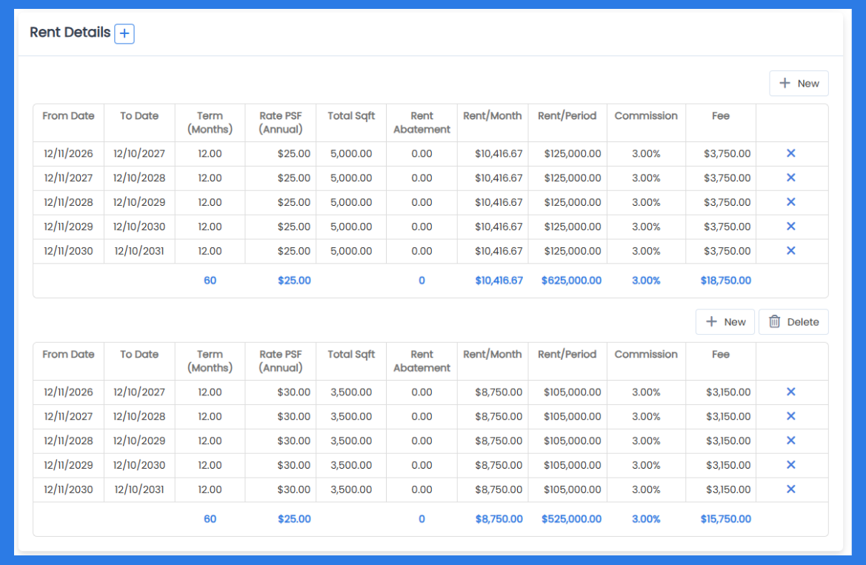Screen dimensions: 866x565
Task: Click the $15,750.00 fee total
Action: pyautogui.click(x=726, y=519)
